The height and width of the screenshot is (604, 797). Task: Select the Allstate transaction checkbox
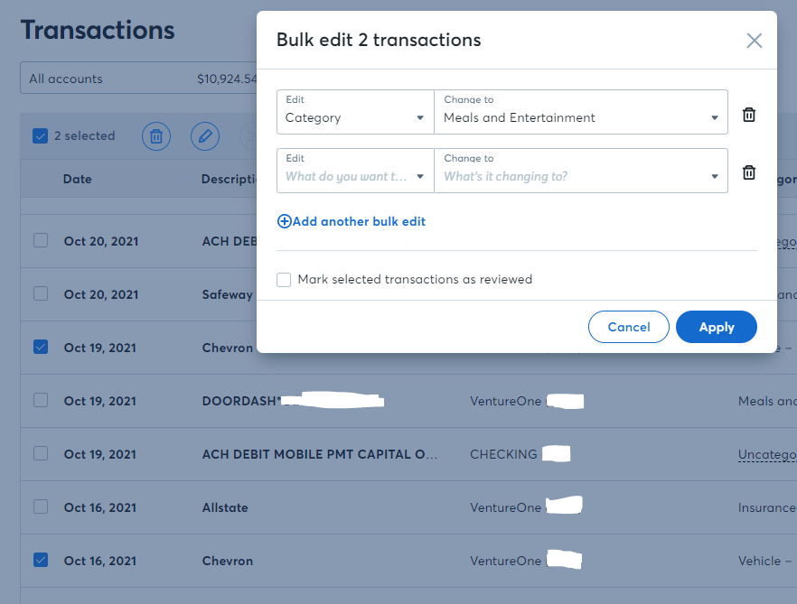pyautogui.click(x=41, y=506)
